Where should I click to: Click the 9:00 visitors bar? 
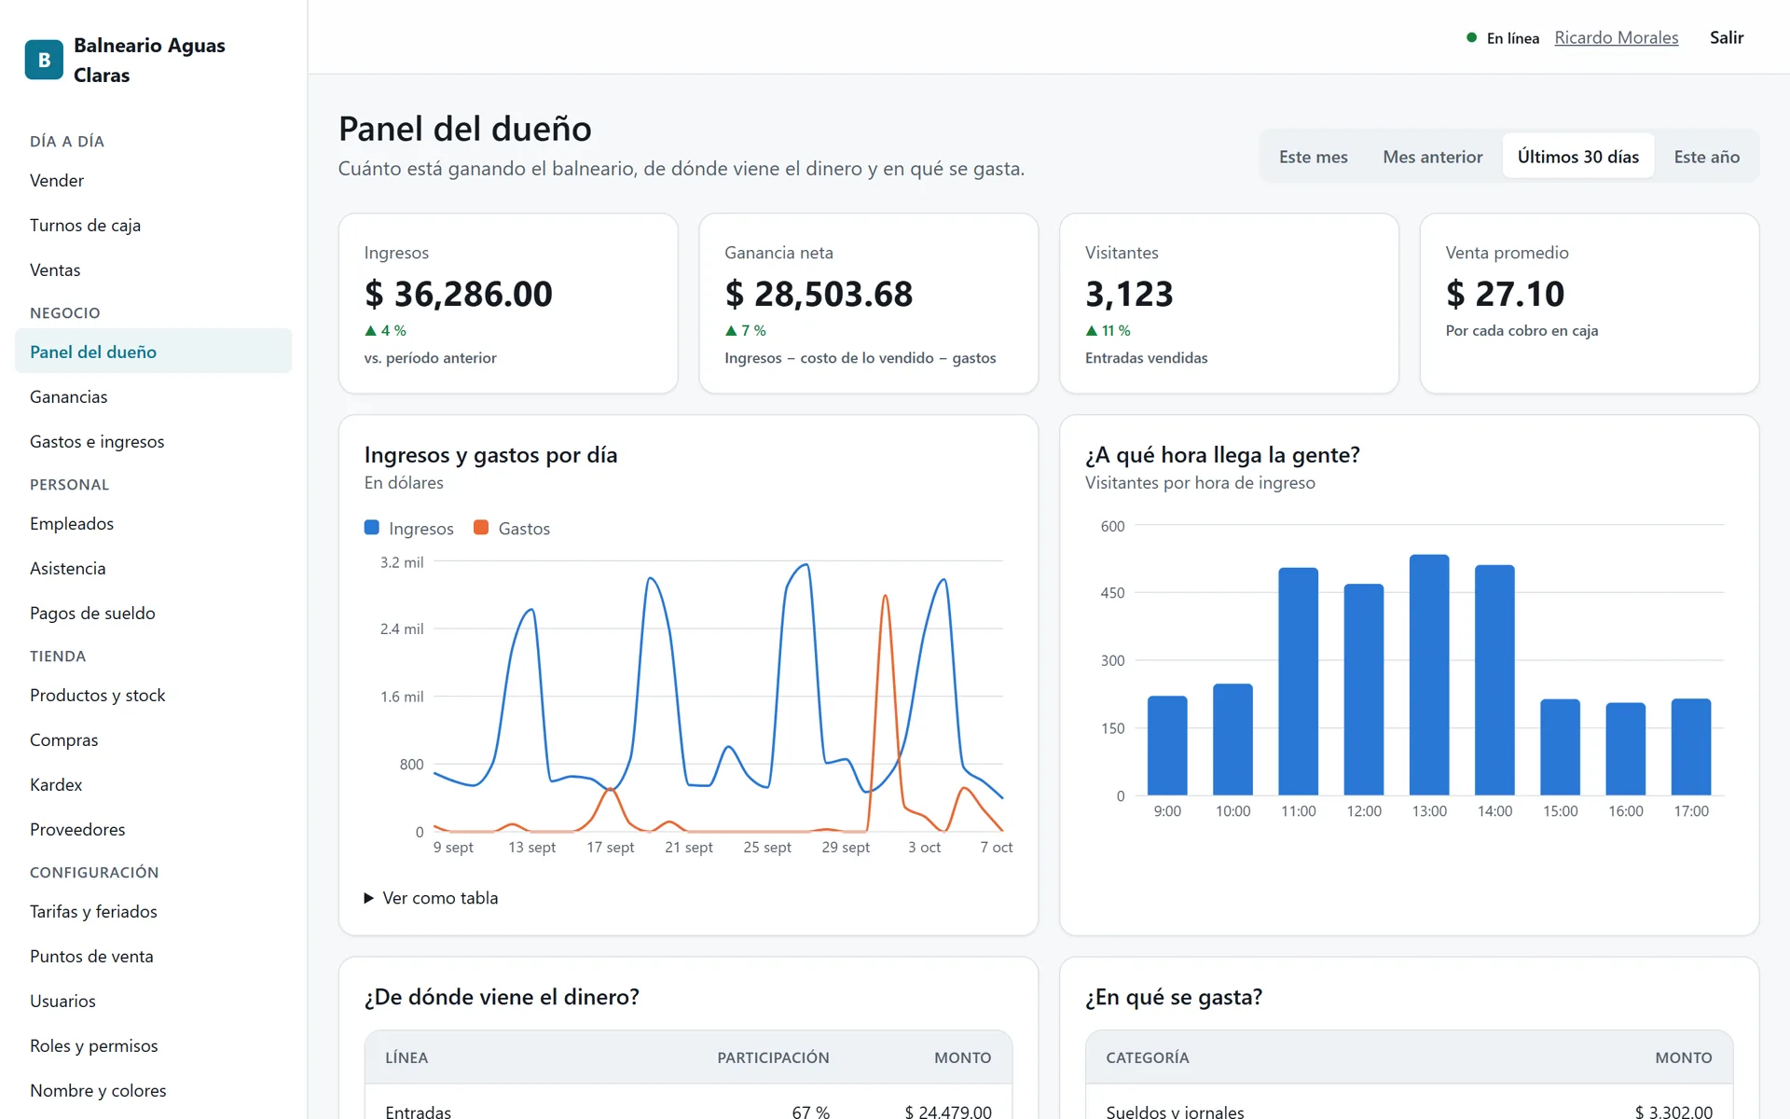[1167, 746]
